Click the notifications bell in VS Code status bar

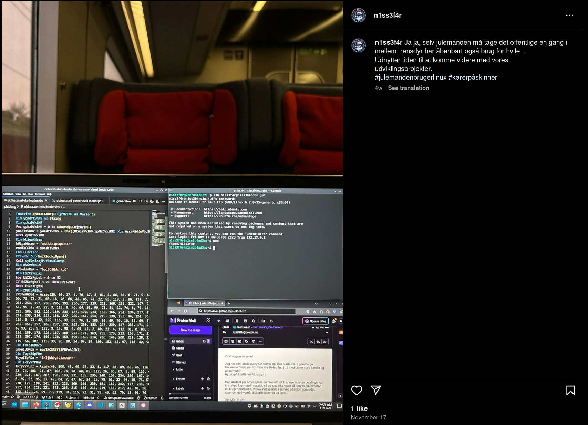coord(162,398)
